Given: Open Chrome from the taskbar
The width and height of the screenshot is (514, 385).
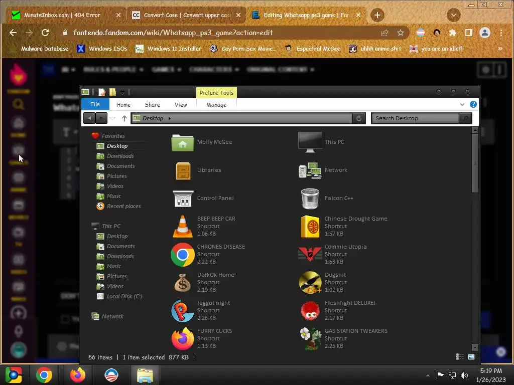Looking at the screenshot, I should 44,375.
